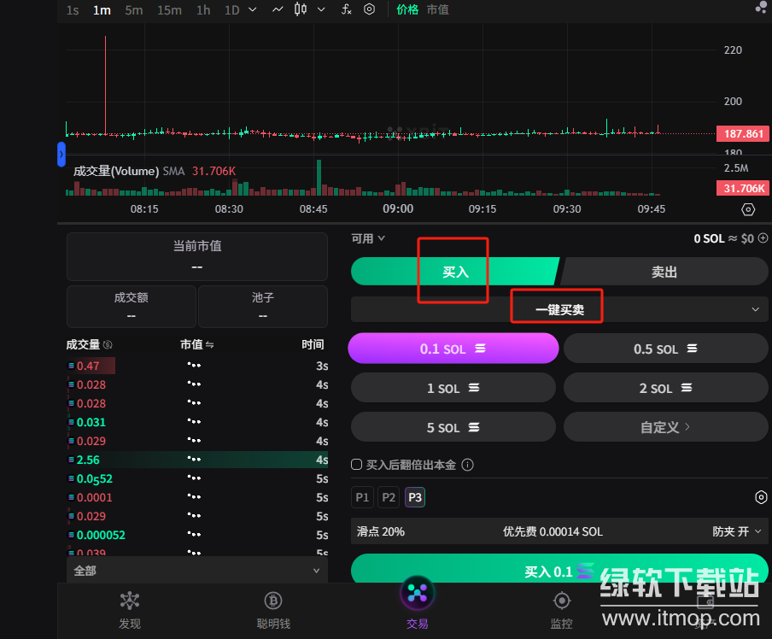This screenshot has width=772, height=639.
Task: Click the plus icon beside 0 SOL balance
Action: coord(763,239)
